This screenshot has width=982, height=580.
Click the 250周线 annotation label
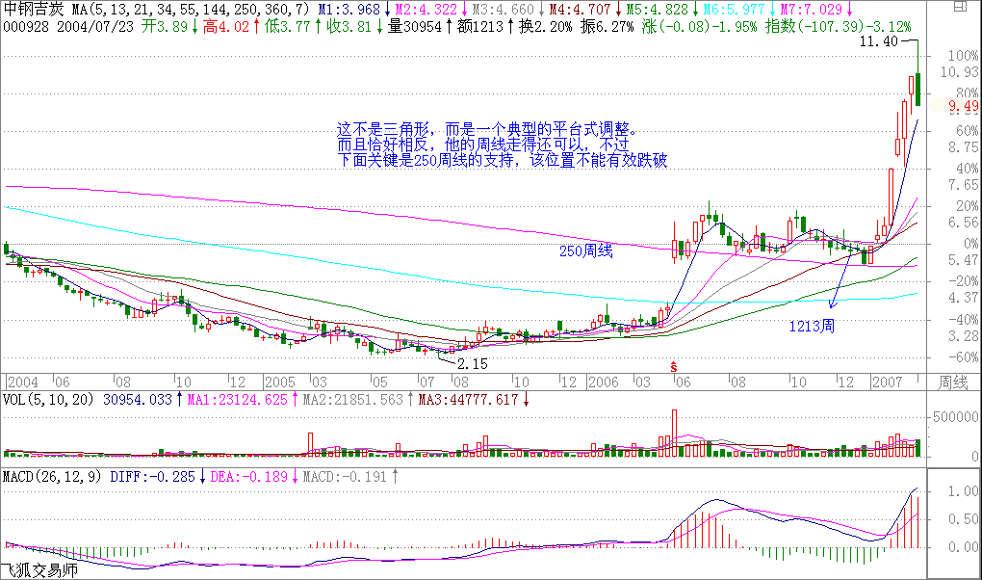point(586,251)
